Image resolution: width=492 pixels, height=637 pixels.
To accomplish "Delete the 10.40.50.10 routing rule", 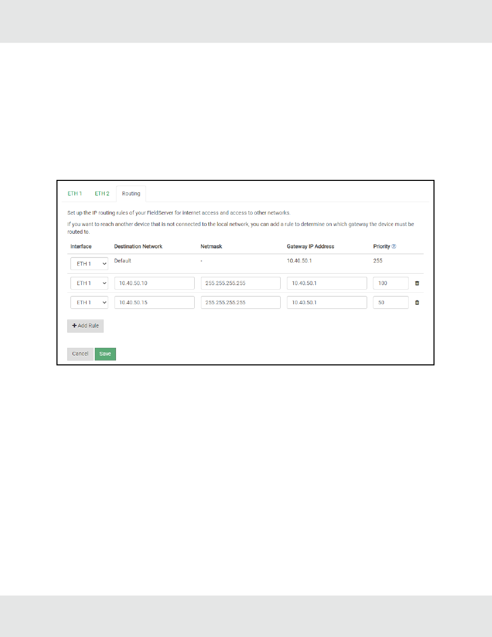I will tap(417, 284).
